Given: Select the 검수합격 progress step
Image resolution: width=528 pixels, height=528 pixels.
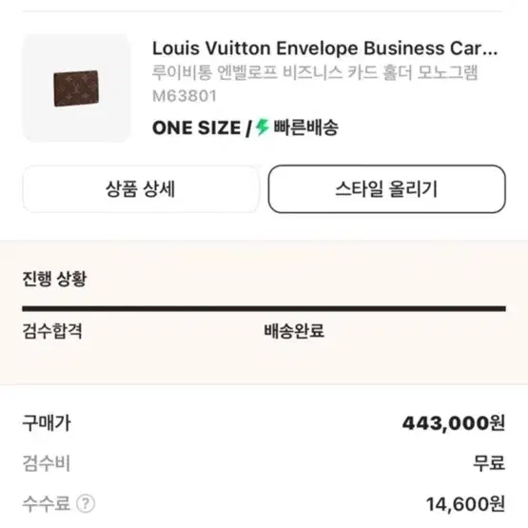Looking at the screenshot, I should (x=52, y=331).
